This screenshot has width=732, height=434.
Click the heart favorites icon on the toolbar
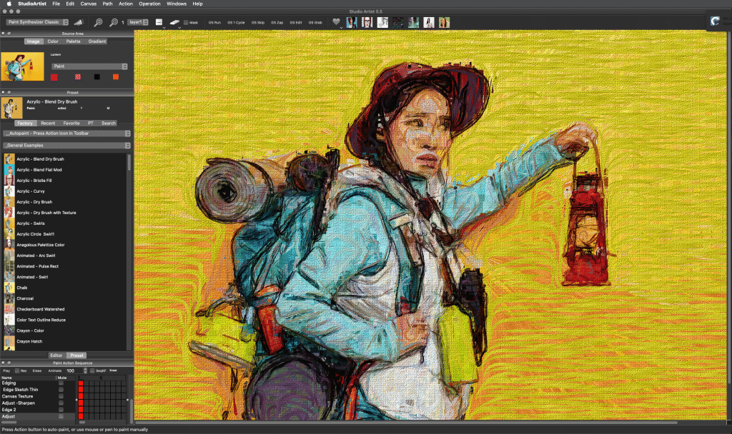335,21
